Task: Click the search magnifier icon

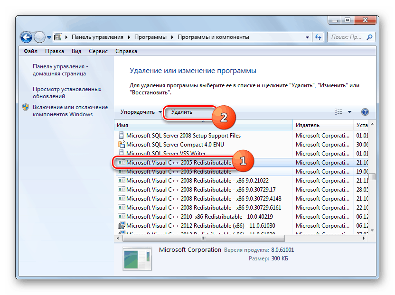Action: (369, 37)
